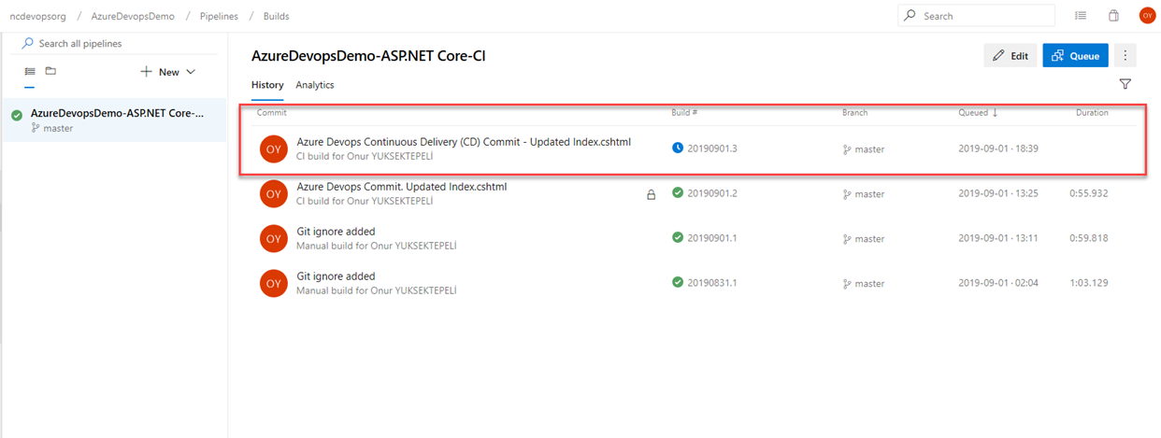The image size is (1161, 438).
Task: Open the more actions menu beside Queue
Action: tap(1125, 55)
